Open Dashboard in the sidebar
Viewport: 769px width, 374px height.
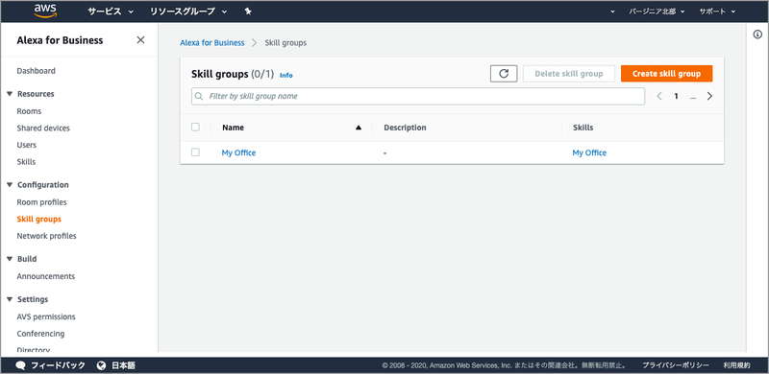(36, 71)
